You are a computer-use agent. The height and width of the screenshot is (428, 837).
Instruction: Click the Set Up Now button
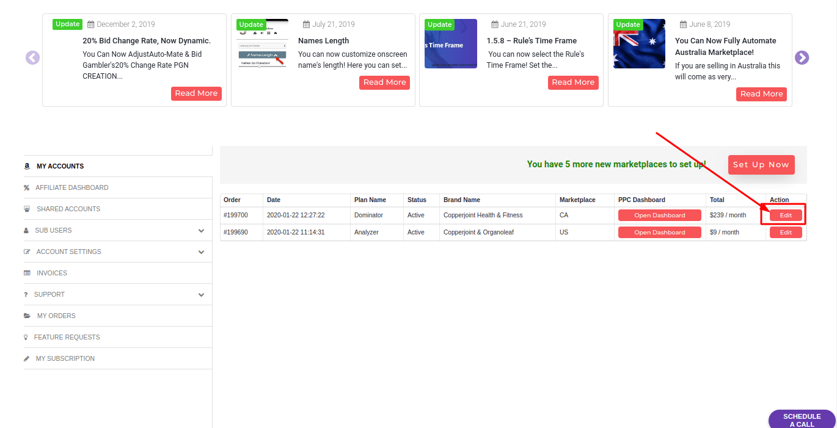761,164
